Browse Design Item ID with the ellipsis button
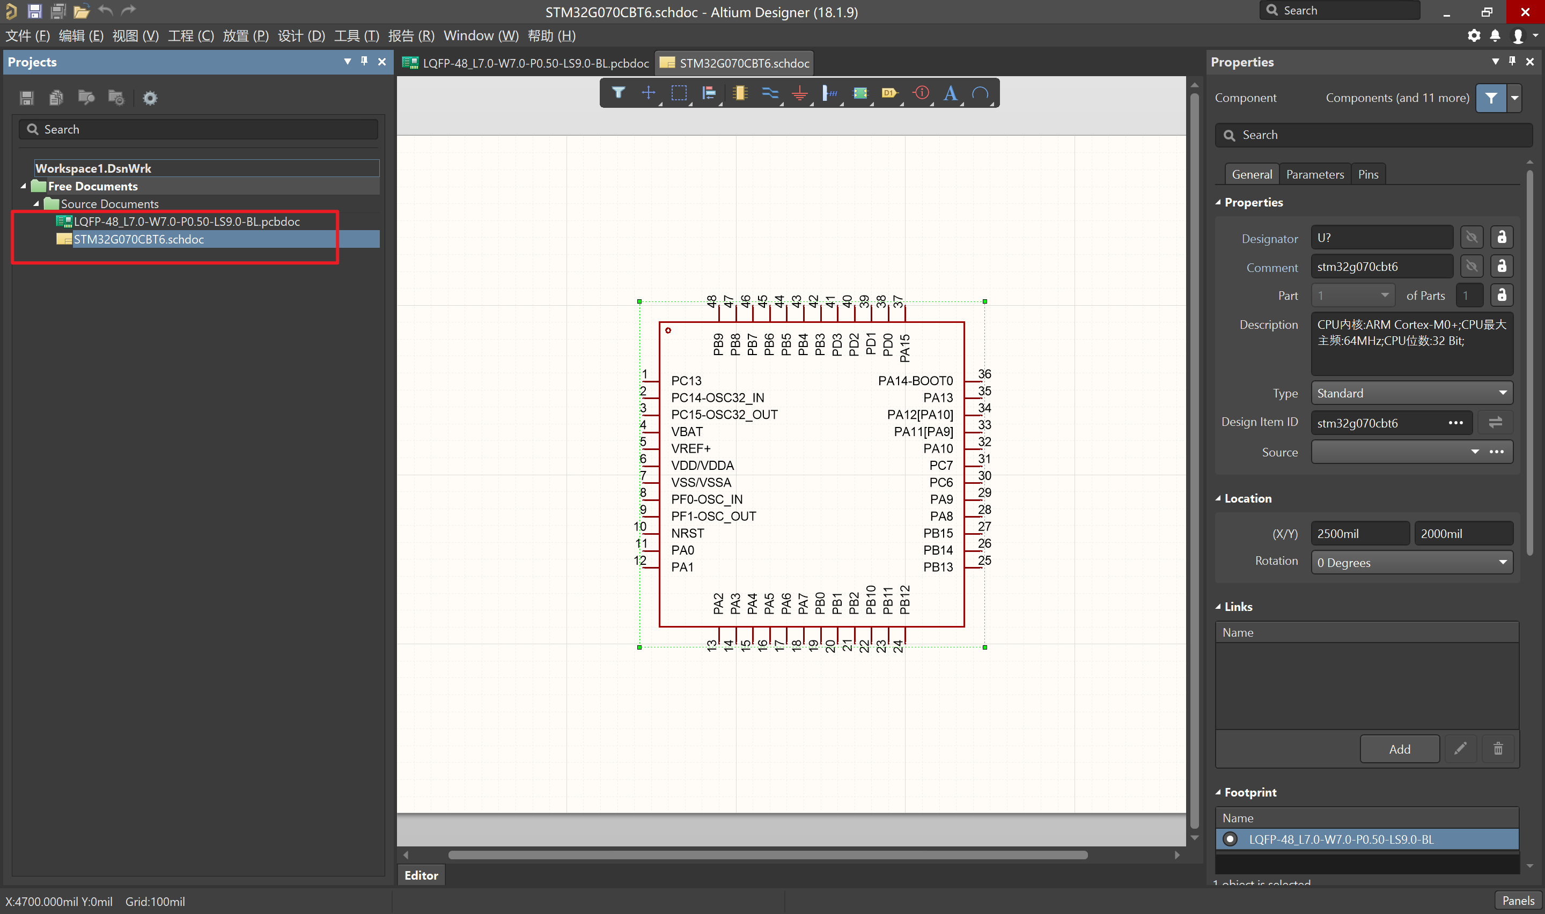This screenshot has height=914, width=1545. (x=1455, y=423)
